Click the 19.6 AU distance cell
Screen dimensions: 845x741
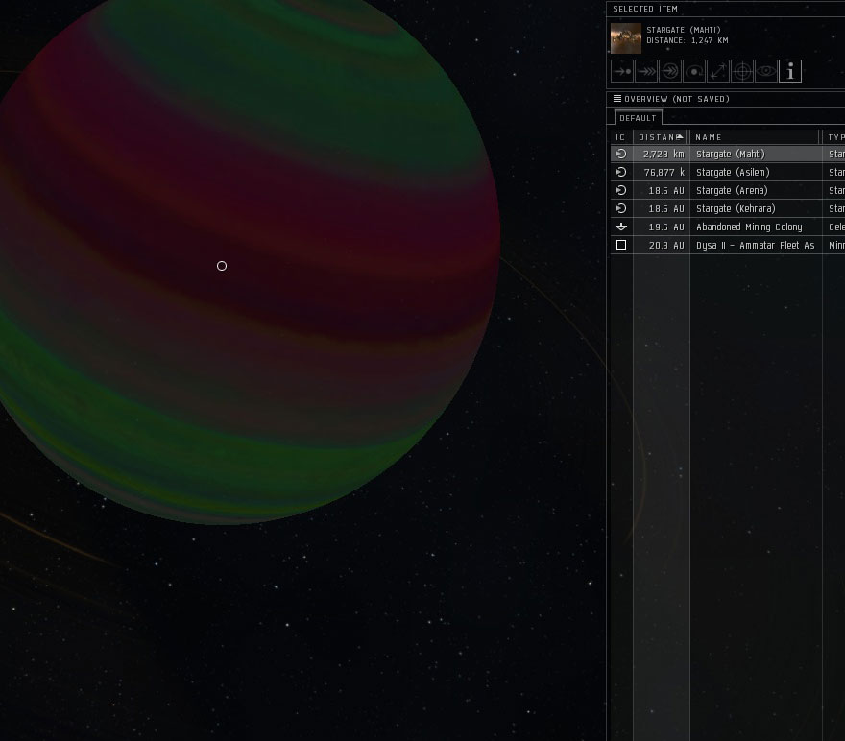tap(666, 227)
